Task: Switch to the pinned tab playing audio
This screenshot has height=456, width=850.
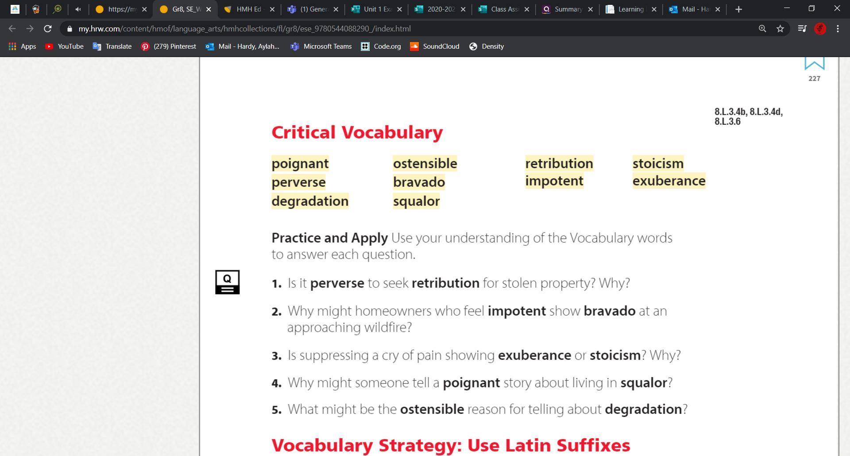Action: point(78,9)
